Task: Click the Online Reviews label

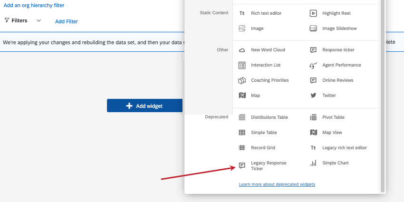Action: (x=338, y=80)
